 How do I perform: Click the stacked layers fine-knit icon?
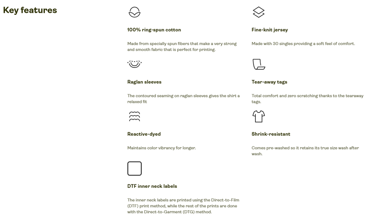(259, 12)
